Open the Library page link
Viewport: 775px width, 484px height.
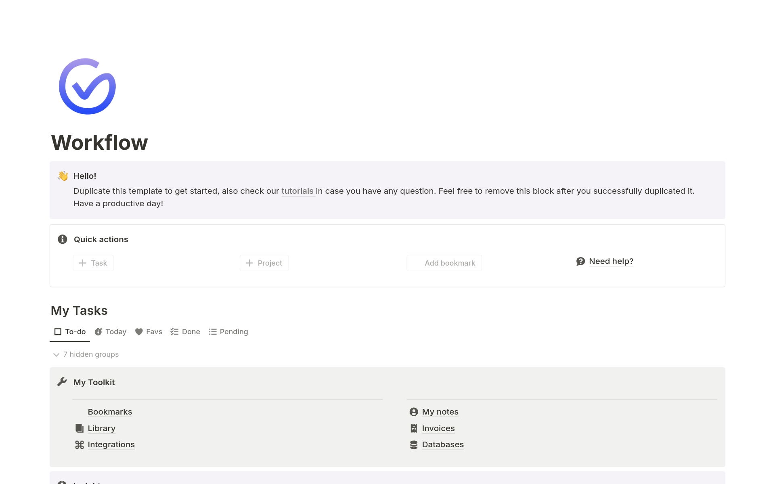click(102, 428)
